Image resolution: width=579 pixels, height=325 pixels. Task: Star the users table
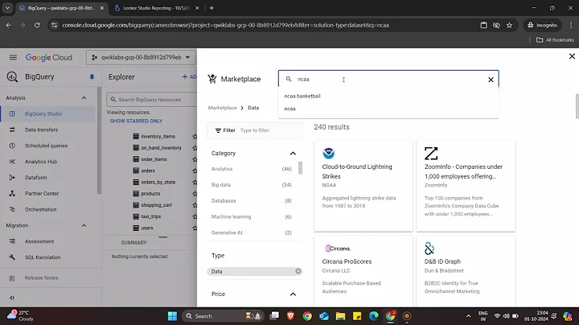[x=195, y=228]
